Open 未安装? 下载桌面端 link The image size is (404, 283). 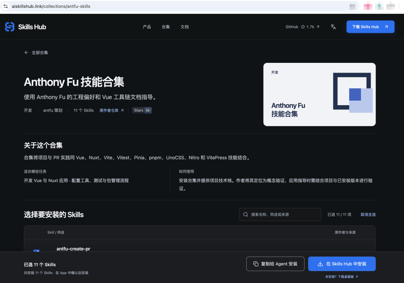(x=342, y=277)
